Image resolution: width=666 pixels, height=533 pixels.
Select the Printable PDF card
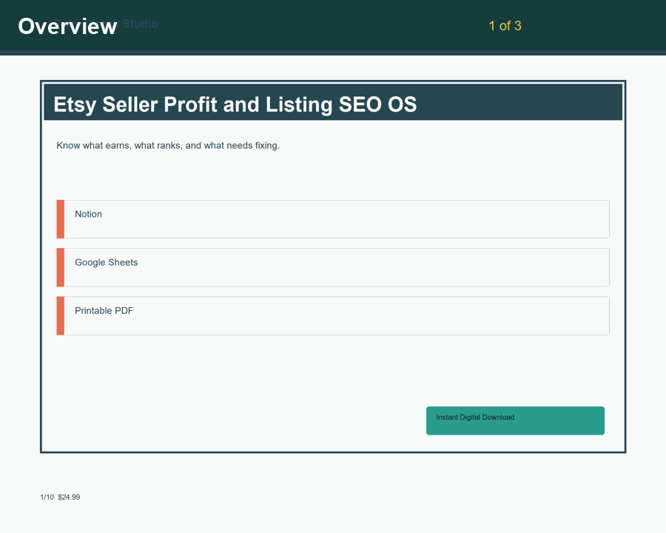[x=333, y=316]
